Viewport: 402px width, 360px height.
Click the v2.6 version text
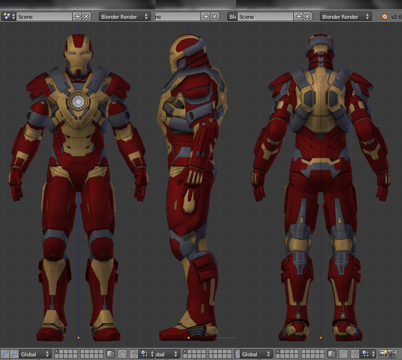(x=396, y=17)
